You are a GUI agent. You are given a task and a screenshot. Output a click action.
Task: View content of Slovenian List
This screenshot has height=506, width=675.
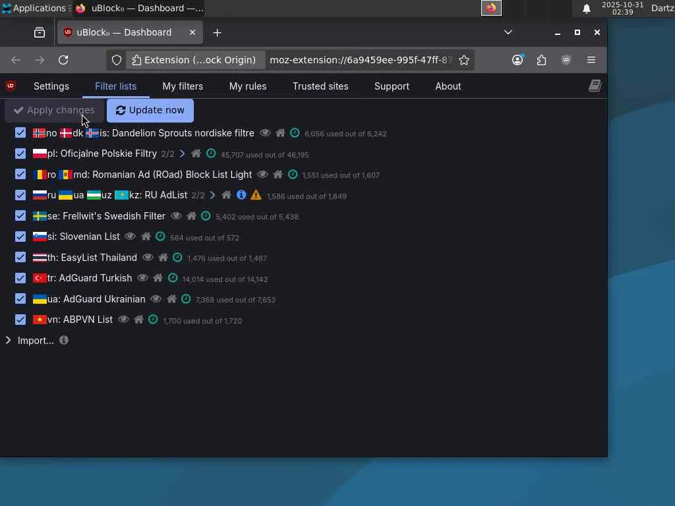pyautogui.click(x=130, y=237)
